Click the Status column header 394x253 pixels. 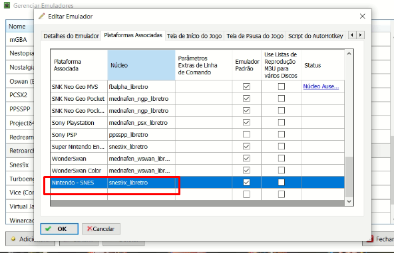click(x=323, y=65)
